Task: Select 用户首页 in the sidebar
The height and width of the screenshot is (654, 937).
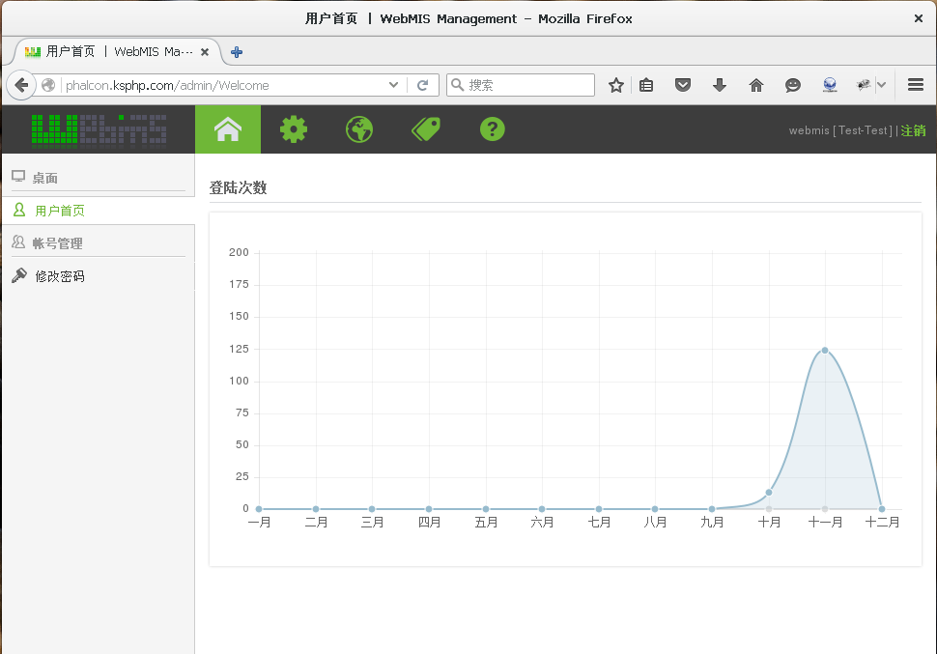Action: (99, 211)
